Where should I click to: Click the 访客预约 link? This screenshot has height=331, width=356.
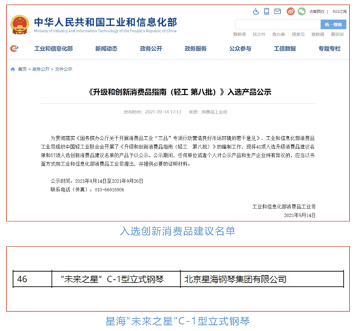316,12
